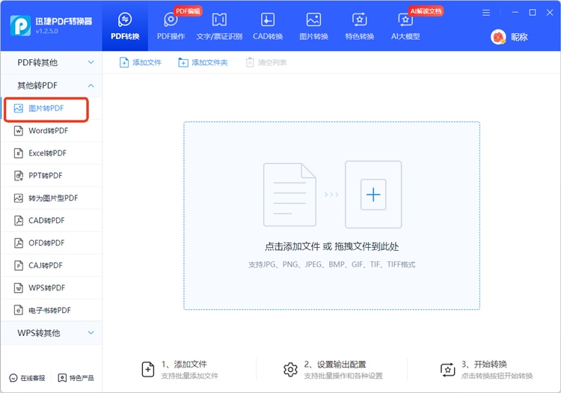Click the Word转PDF icon
The width and height of the screenshot is (561, 393).
click(x=19, y=131)
